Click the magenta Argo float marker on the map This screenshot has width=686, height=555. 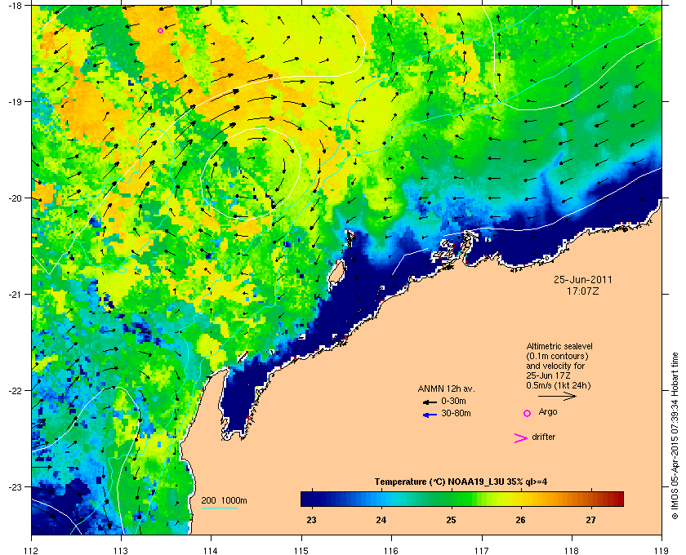point(161,30)
